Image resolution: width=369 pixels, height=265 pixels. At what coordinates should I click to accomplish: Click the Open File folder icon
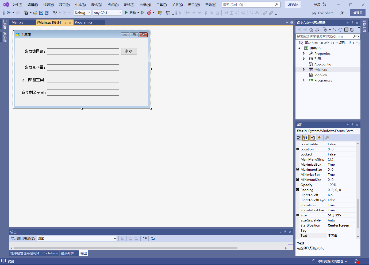(35, 13)
